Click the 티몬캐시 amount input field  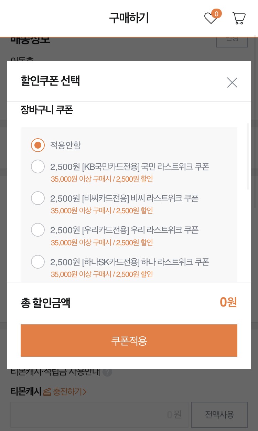[99, 414]
